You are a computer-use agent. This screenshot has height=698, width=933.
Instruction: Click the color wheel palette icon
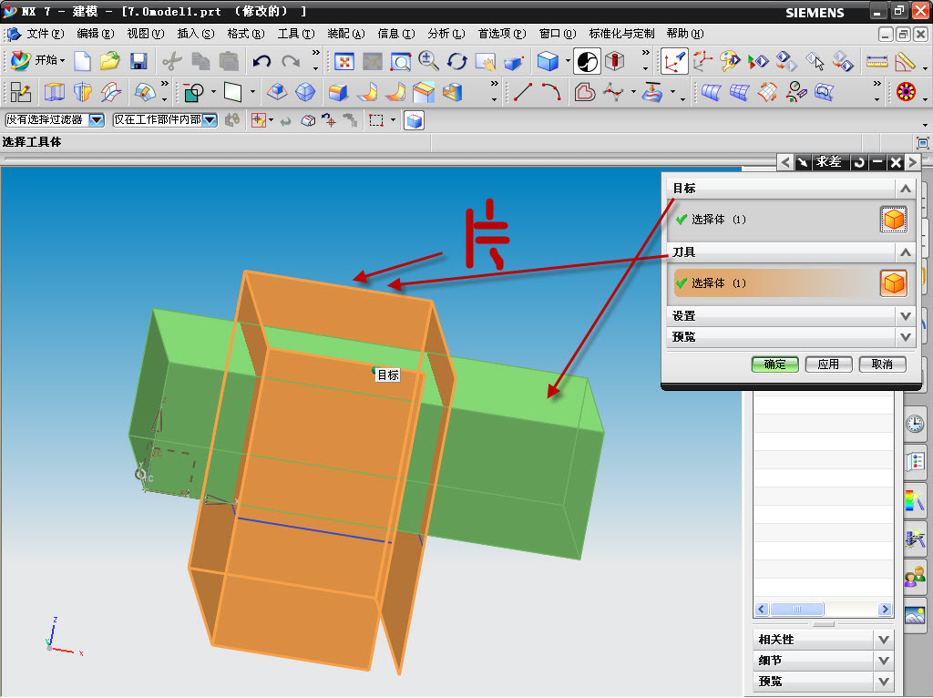pyautogui.click(x=906, y=92)
